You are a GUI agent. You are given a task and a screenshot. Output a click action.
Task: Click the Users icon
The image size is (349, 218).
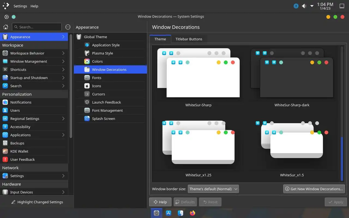point(5,110)
